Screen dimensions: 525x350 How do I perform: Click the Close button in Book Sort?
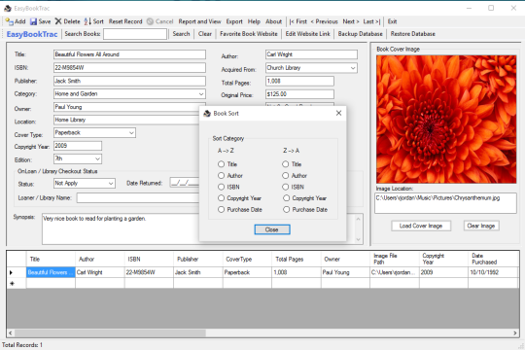coord(272,229)
